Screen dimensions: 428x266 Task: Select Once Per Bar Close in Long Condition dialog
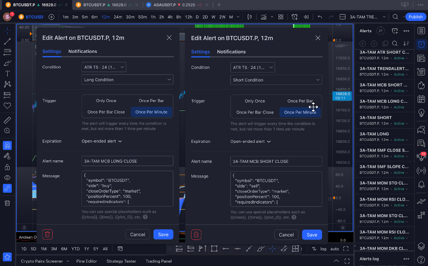click(106, 112)
